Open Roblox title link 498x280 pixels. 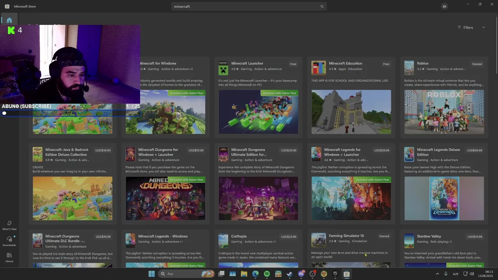coord(423,63)
